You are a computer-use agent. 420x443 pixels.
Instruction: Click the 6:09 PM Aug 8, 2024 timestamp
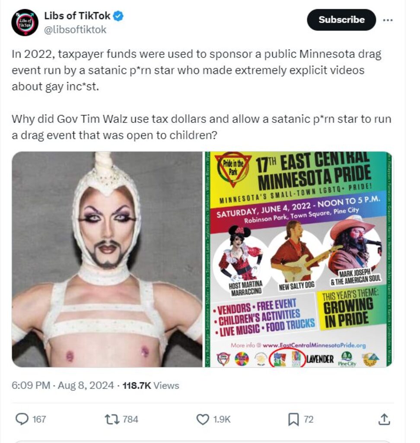(x=63, y=385)
